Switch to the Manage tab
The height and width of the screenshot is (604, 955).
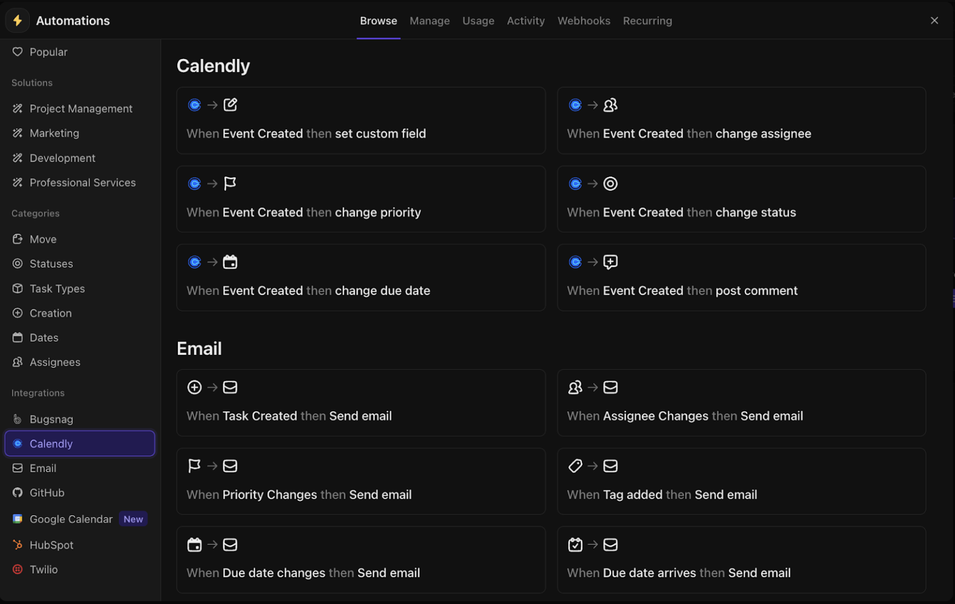pos(430,21)
